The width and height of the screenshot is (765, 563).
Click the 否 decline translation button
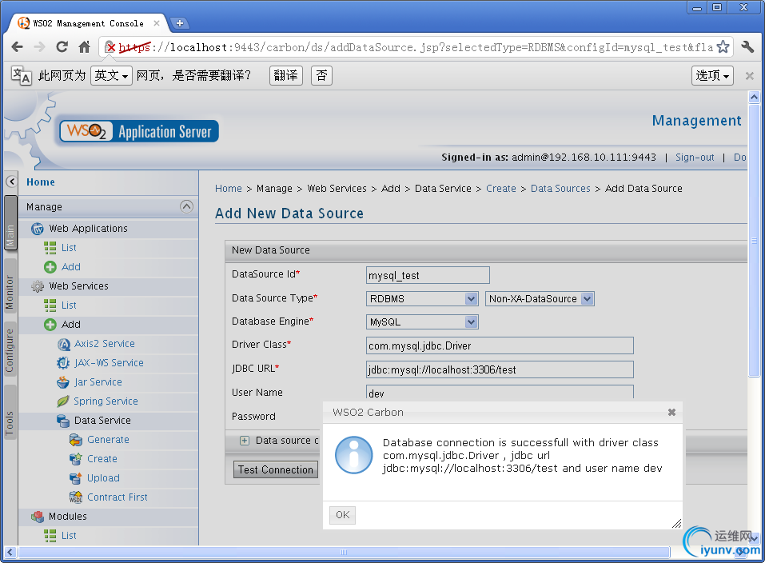(x=321, y=75)
